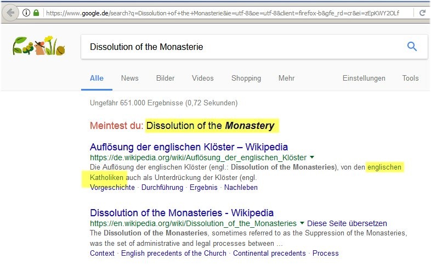
Task: Click the browser back arrow button
Action: coord(10,13)
